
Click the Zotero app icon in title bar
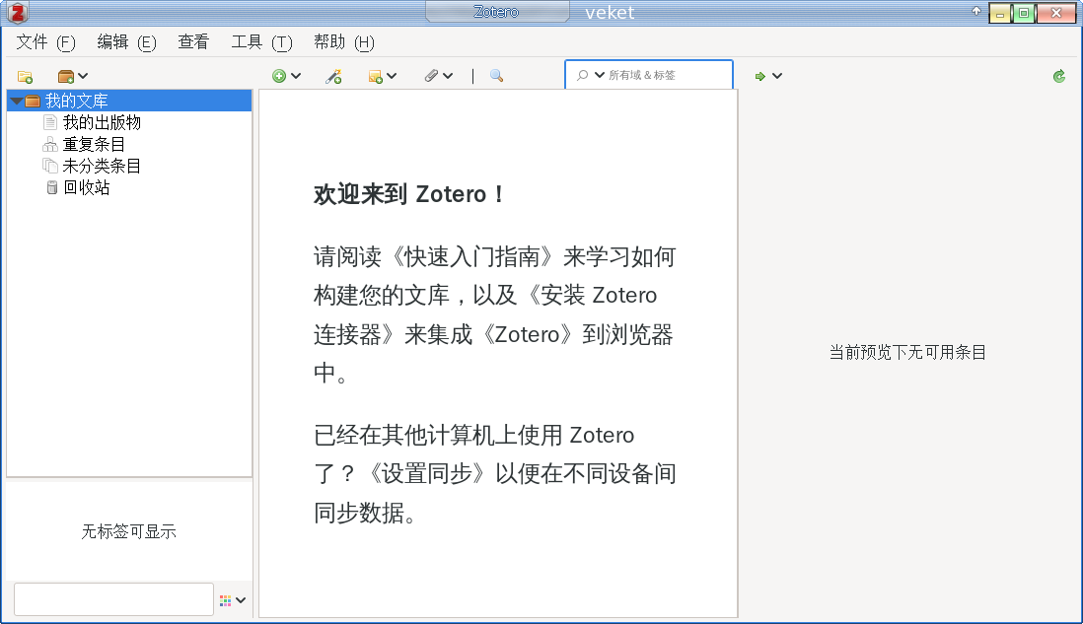click(x=17, y=13)
